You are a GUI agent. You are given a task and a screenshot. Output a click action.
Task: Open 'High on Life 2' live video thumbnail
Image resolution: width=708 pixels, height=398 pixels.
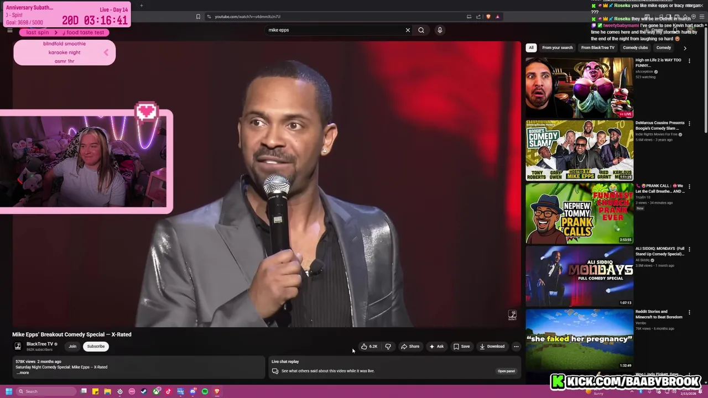point(579,87)
